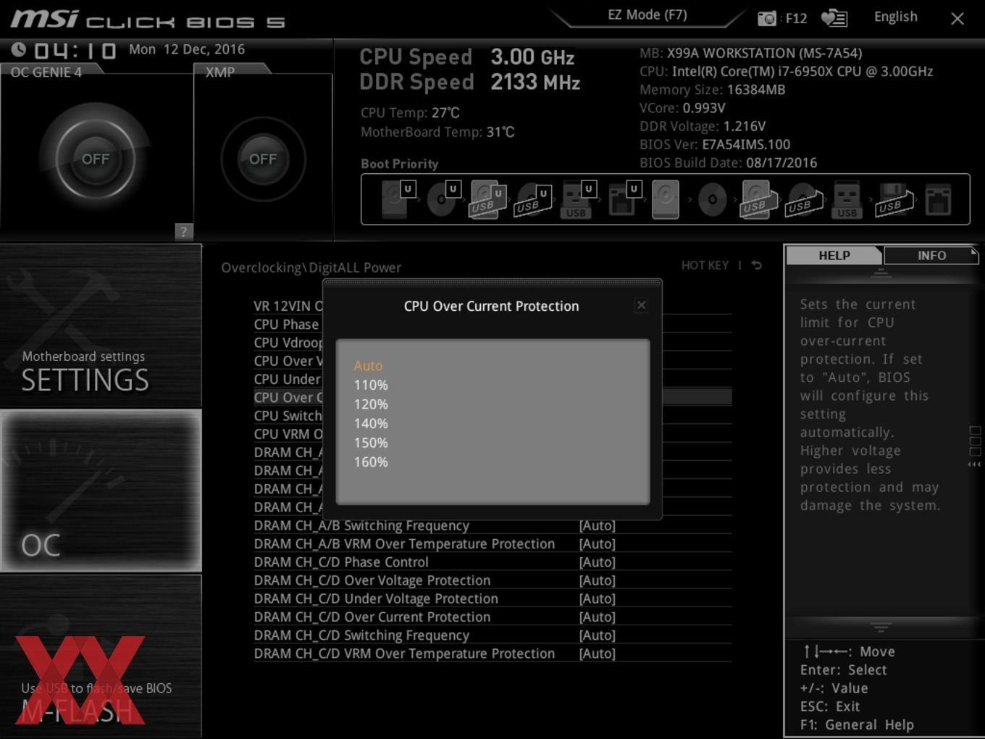Exit BIOS with the top-right X

[x=957, y=19]
